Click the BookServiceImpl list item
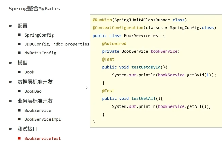Screen dimensions: 222x143 (x=43, y=119)
